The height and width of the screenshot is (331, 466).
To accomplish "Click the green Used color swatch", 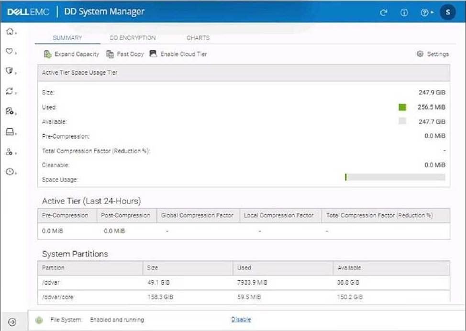I will (402, 107).
